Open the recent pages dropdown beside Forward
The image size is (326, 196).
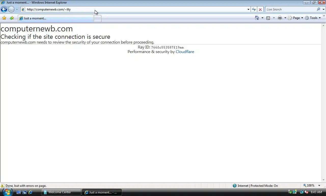pyautogui.click(x=17, y=9)
